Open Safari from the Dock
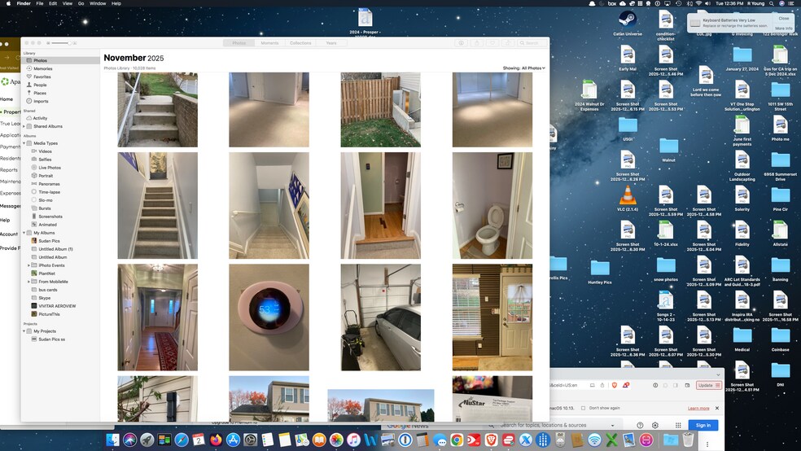801x451 pixels. click(x=181, y=440)
